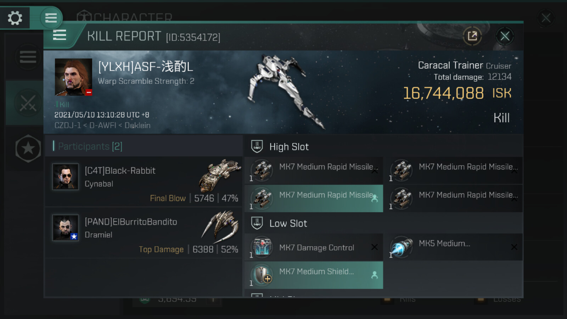This screenshot has height=319, width=567.
Task: Click the settings gear icon
Action: 15,18
